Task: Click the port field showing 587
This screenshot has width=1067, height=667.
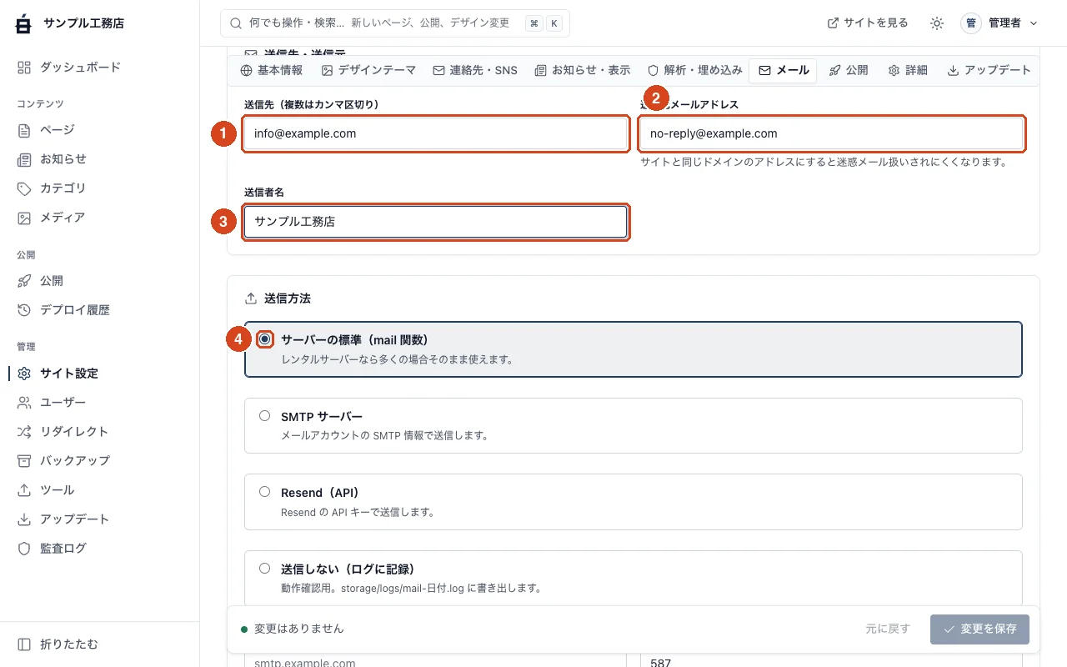Action: coord(832,661)
